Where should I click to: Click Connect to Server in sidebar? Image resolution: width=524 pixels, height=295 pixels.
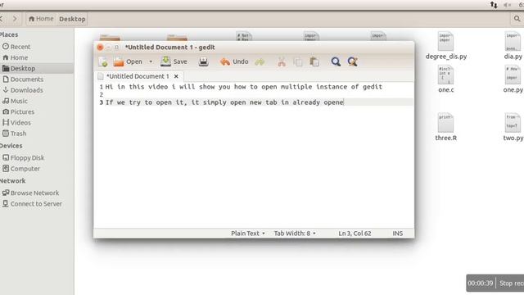(32, 204)
